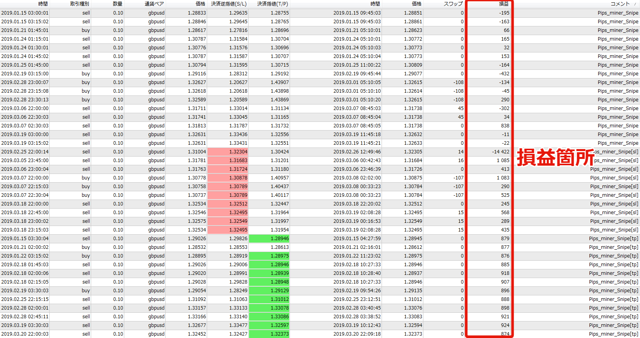Viewport: 640px width, 338px height.
Task: Click the 924 profit value
Action: 505,325
